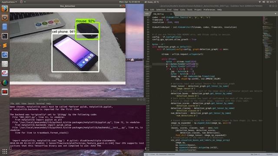Click 'config = tf.ConfigProto()' code line
The width and height of the screenshot is (278, 156).
click(167, 37)
